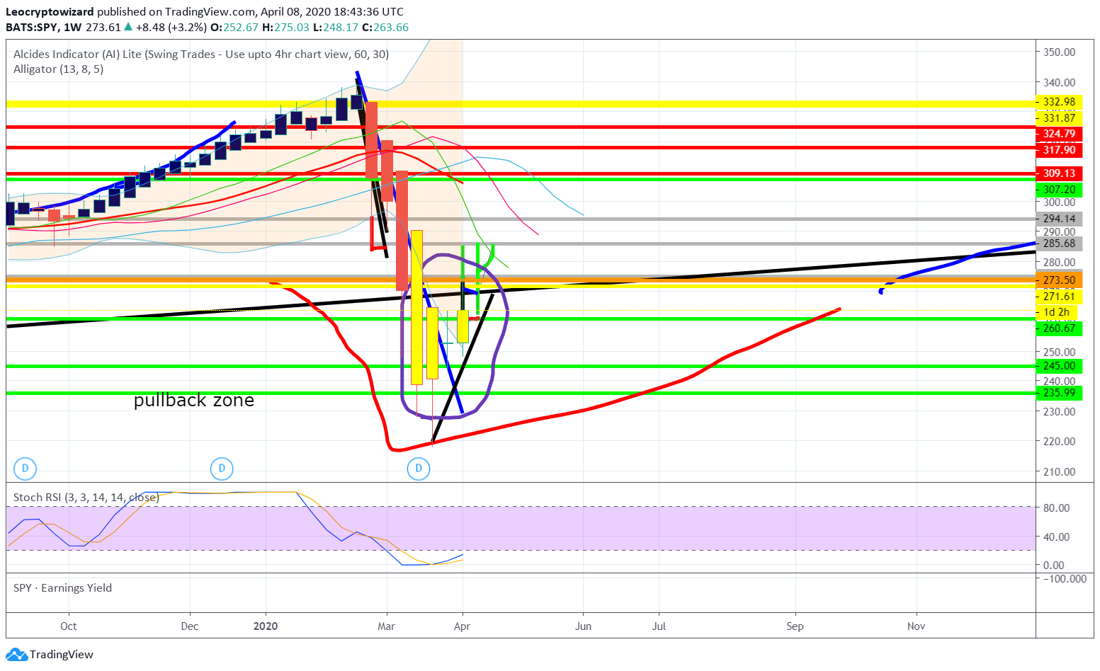Open the dividend marker right of the Mar label
This screenshot has width=1100, height=671.
click(x=419, y=468)
